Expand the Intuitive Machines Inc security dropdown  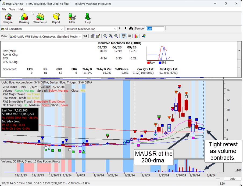91,29
